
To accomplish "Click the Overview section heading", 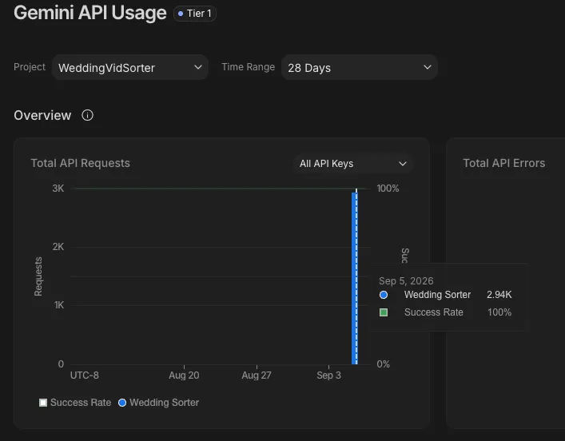I will click(42, 115).
